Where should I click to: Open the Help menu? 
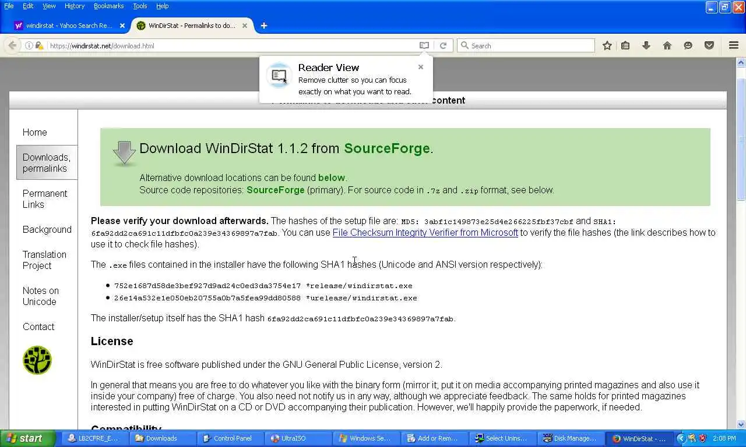[x=163, y=6]
